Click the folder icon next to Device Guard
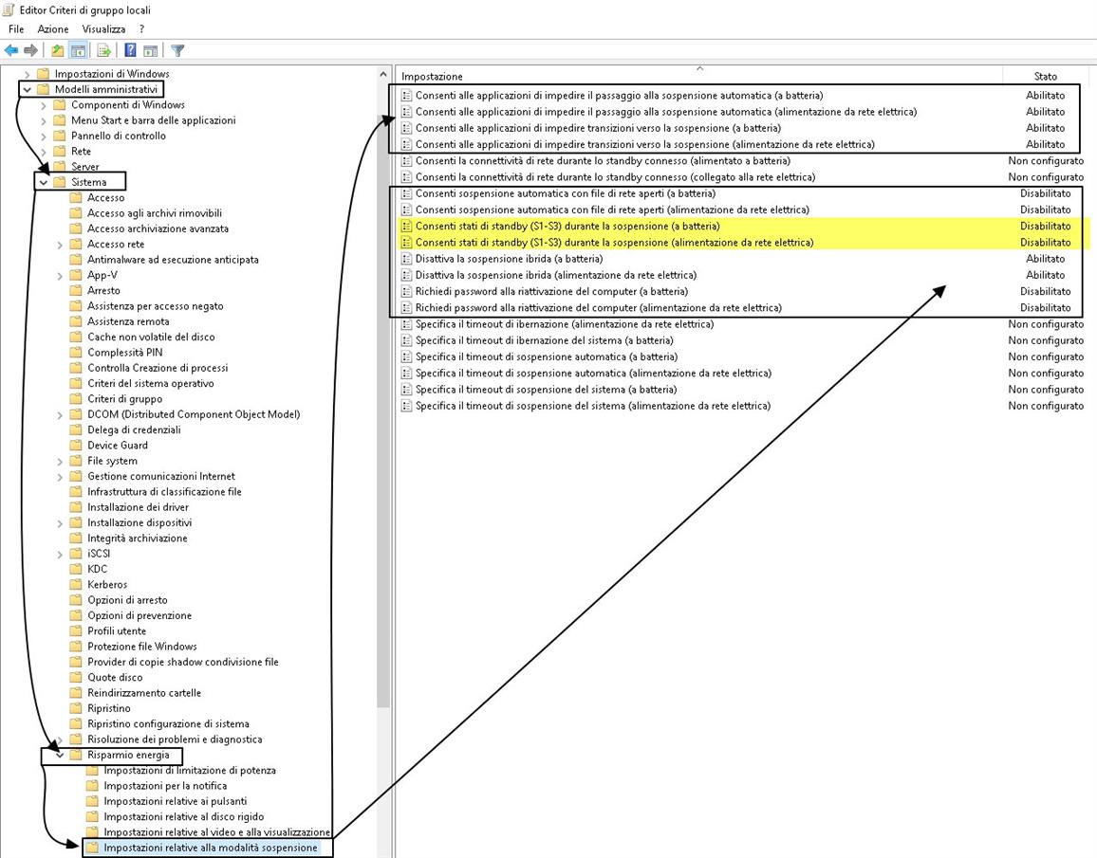The image size is (1097, 858). (x=76, y=445)
